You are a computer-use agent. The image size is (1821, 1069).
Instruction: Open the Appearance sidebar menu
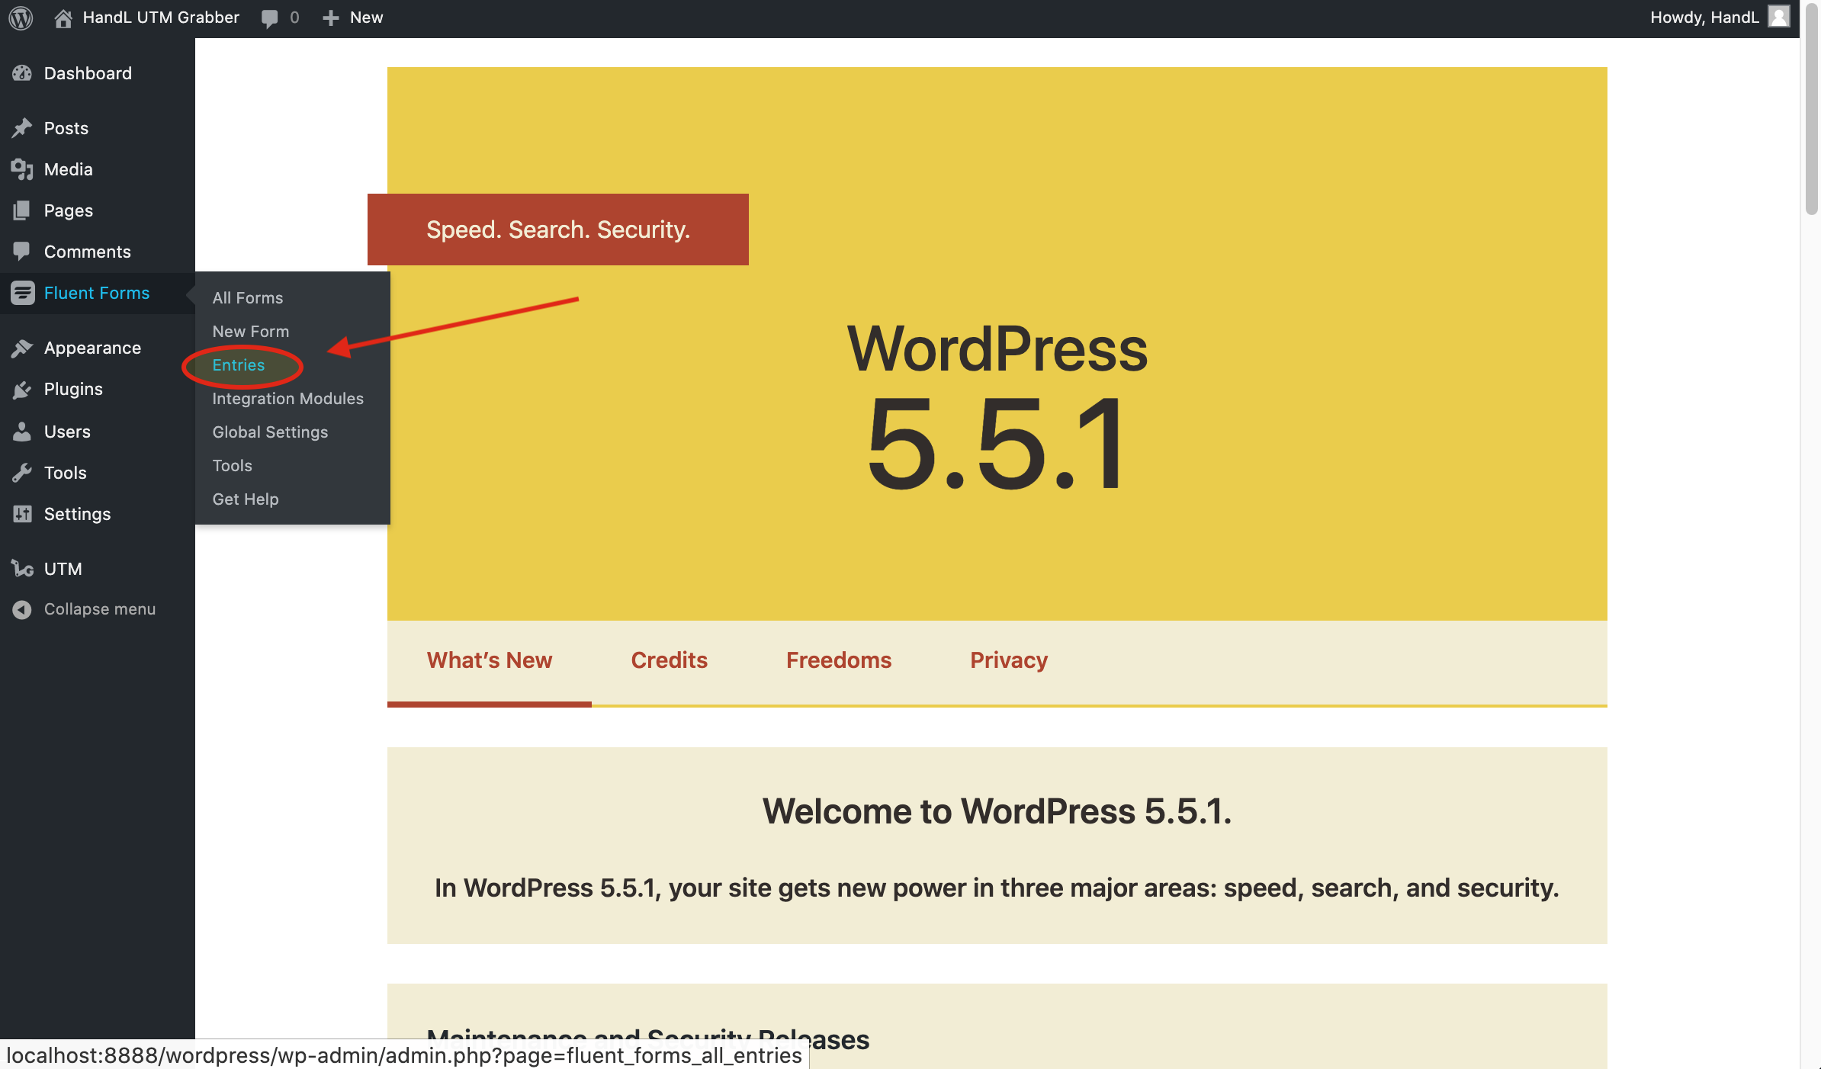click(x=92, y=348)
